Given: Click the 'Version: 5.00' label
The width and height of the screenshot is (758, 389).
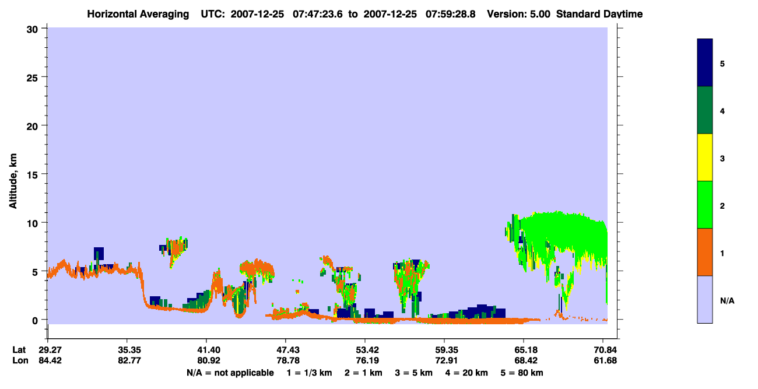Looking at the screenshot, I should [x=518, y=14].
